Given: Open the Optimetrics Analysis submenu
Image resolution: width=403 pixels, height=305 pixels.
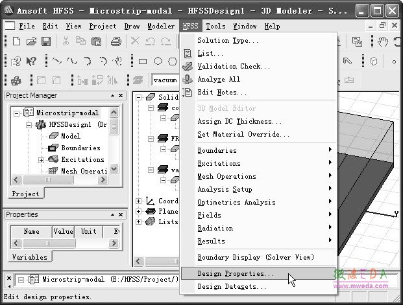Looking at the screenshot, I should [x=258, y=203].
